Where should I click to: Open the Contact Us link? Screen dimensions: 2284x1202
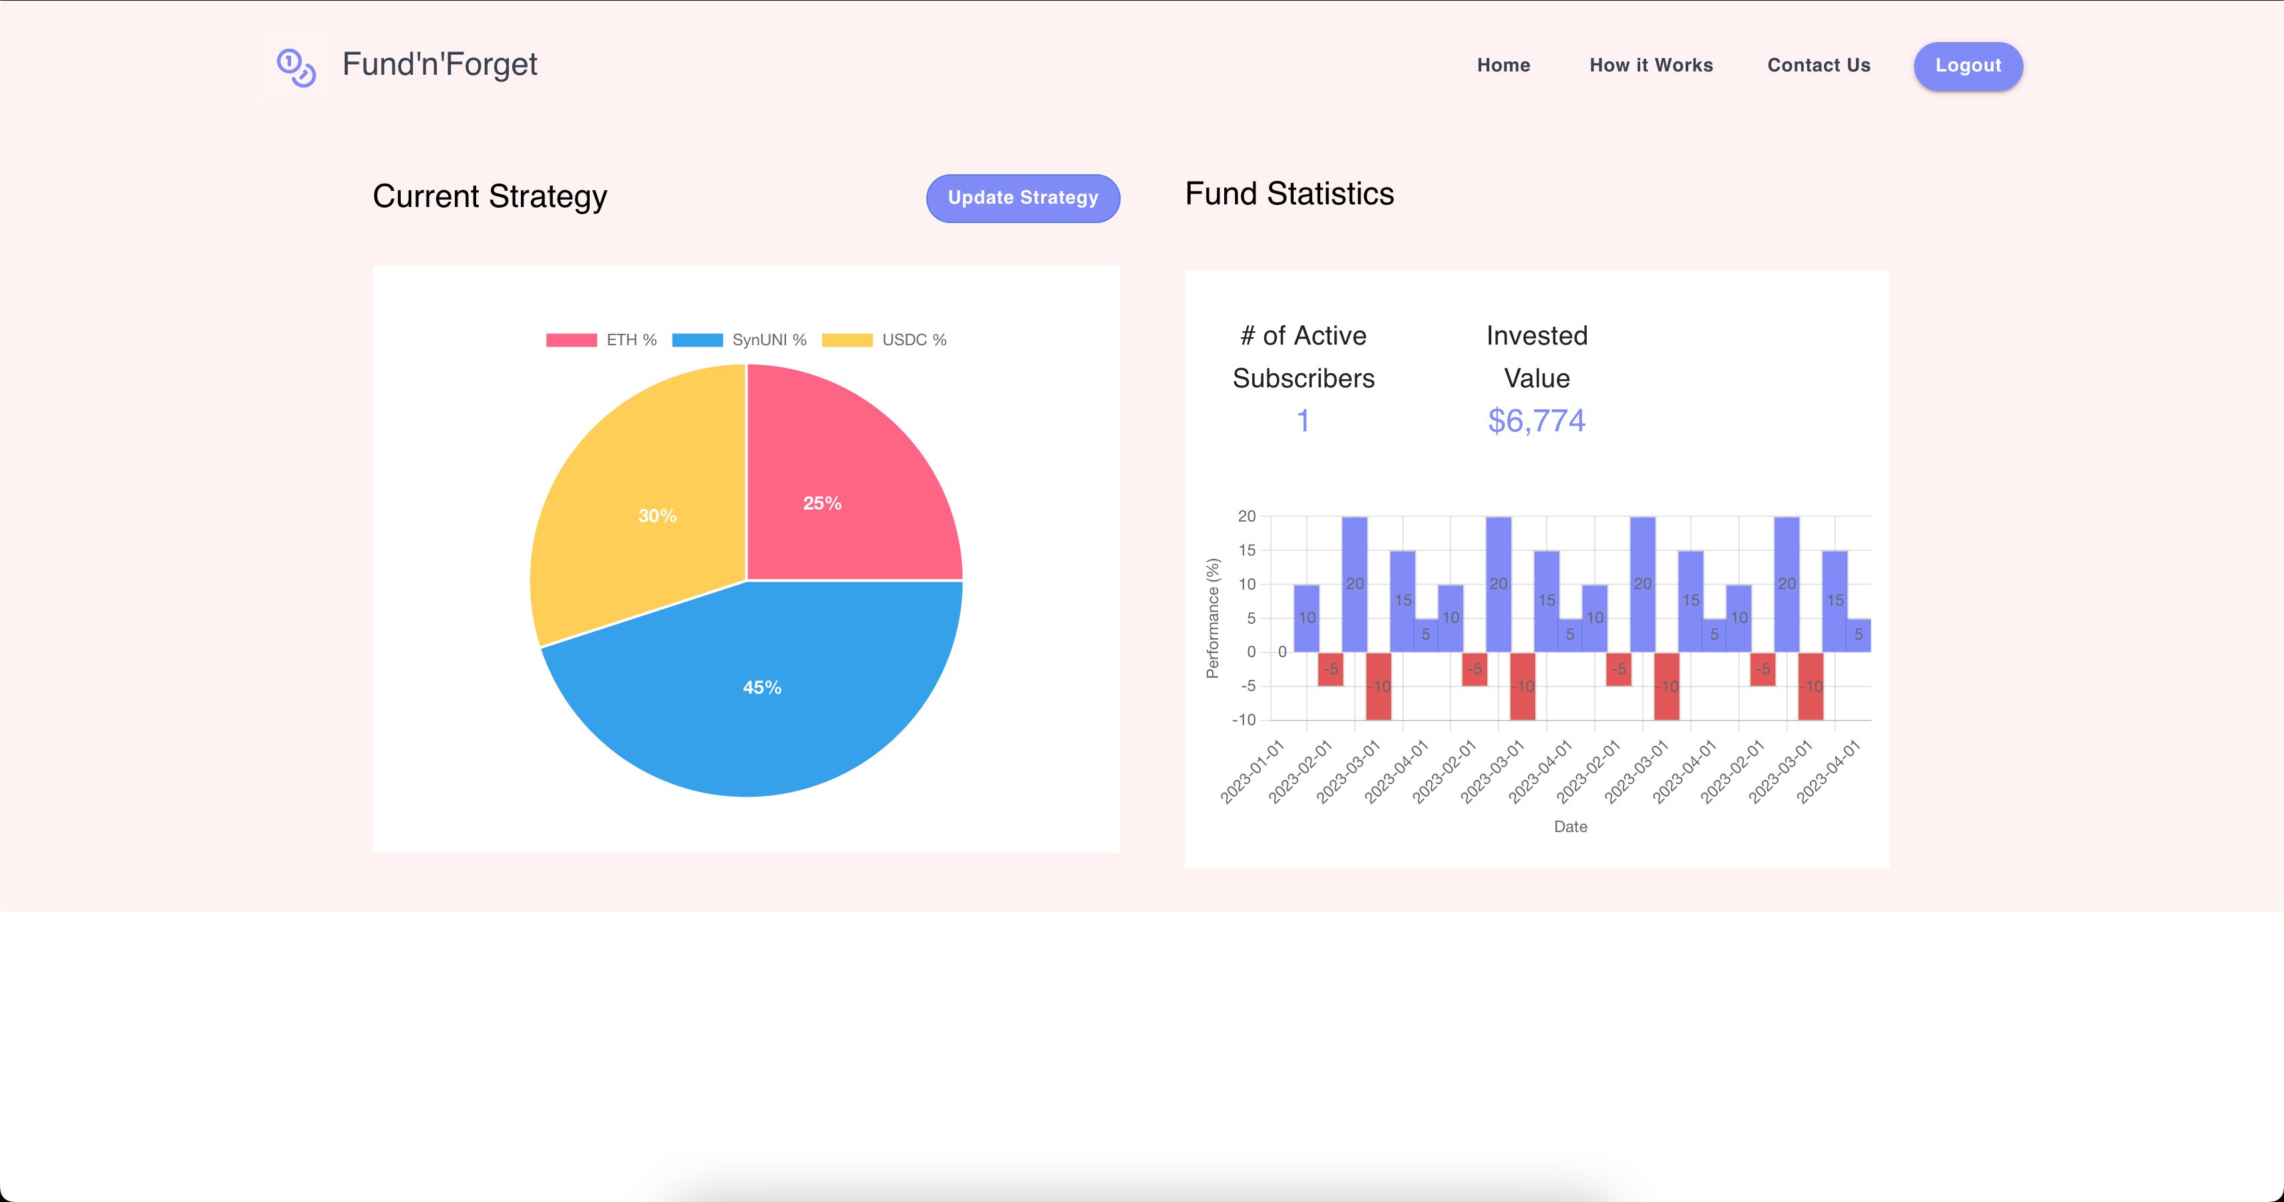pos(1819,65)
